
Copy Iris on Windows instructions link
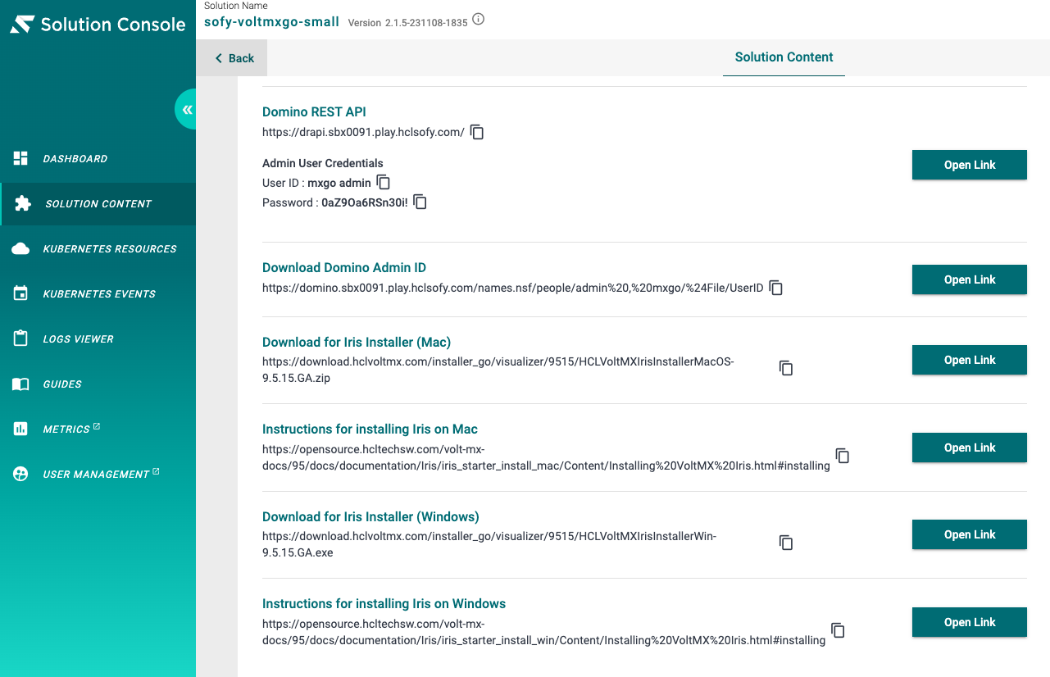(838, 630)
